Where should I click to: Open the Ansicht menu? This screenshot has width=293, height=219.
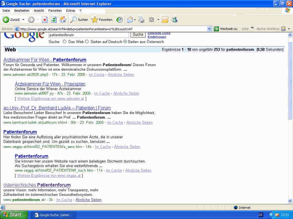tap(39, 11)
